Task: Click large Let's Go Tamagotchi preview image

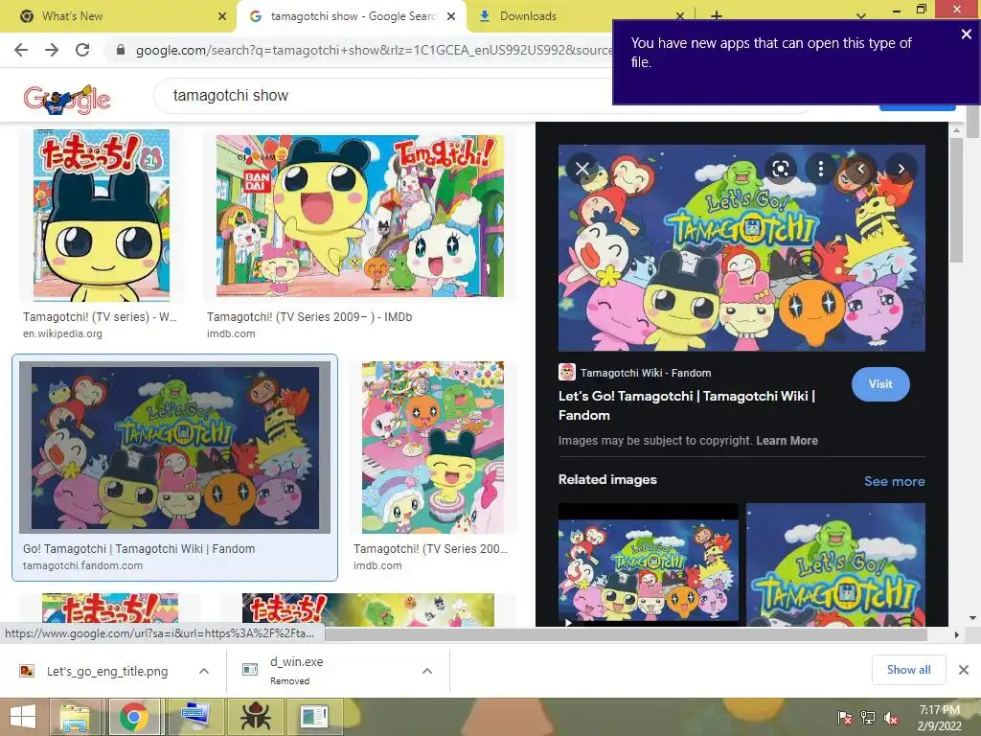Action: [741, 248]
